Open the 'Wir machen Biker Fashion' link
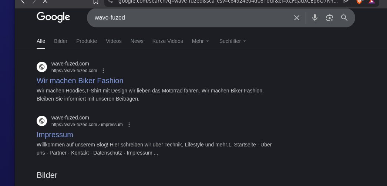Screen dimensions: 387x186 (x=80, y=81)
